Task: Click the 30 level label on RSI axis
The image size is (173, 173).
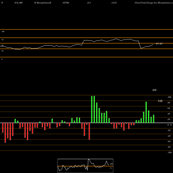Action: coord(2,51)
